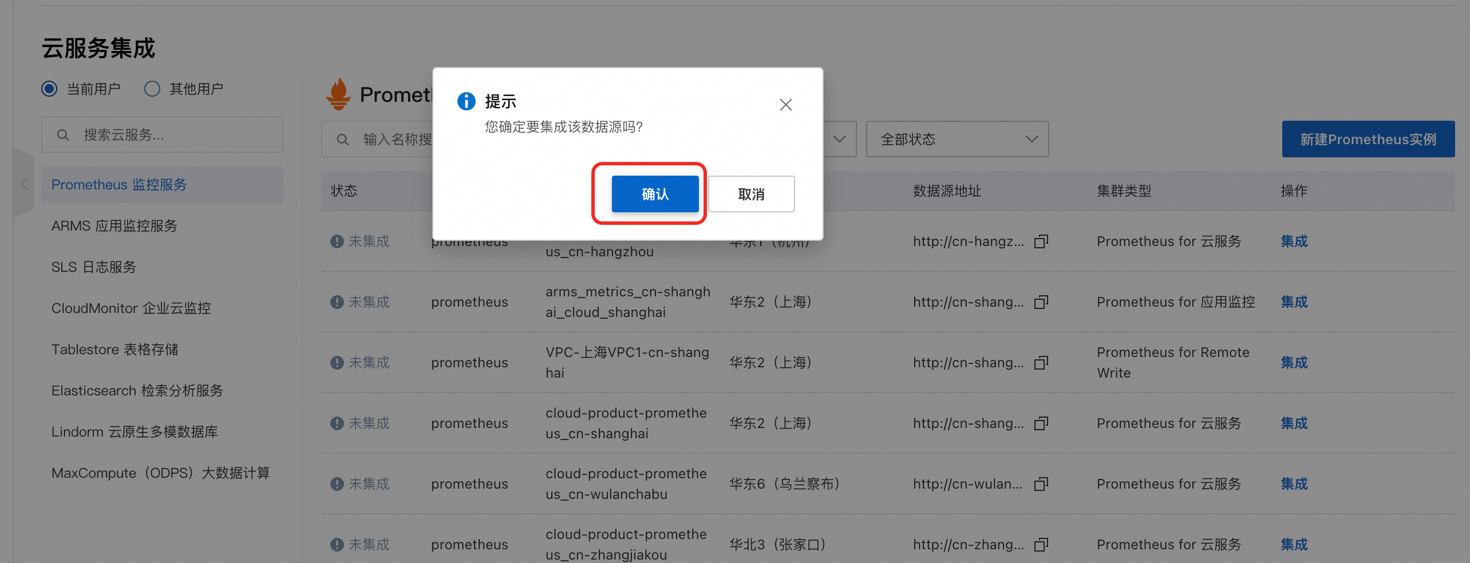Click 集成 for VPC-上海VPC1 row
Image resolution: width=1470 pixels, height=563 pixels.
click(1294, 363)
